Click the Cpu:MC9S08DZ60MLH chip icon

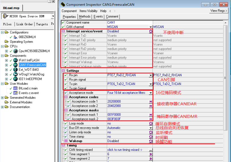[x=15, y=51]
